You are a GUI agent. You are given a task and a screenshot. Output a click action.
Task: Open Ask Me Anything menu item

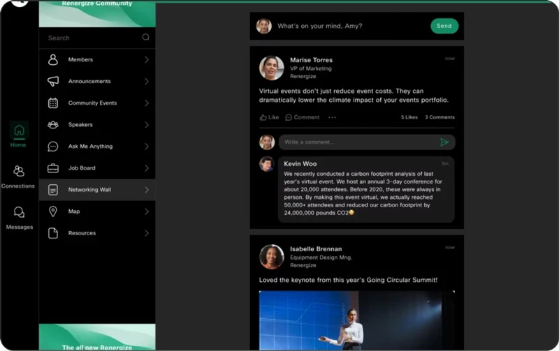(x=90, y=147)
